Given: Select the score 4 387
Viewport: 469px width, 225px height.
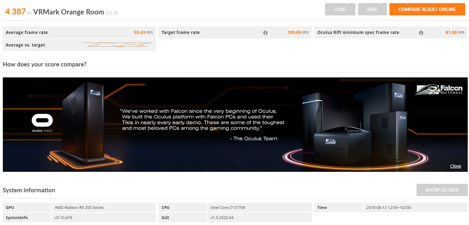Looking at the screenshot, I should (x=15, y=12).
